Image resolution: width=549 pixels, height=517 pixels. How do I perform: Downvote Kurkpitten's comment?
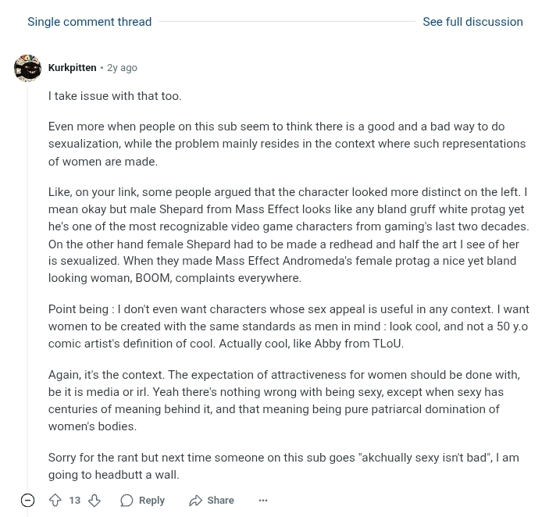click(x=94, y=500)
